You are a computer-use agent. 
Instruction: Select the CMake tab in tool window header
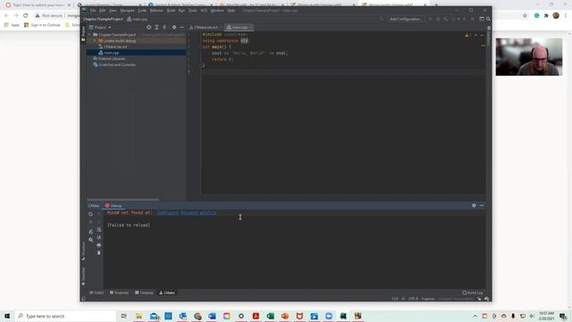(93, 206)
